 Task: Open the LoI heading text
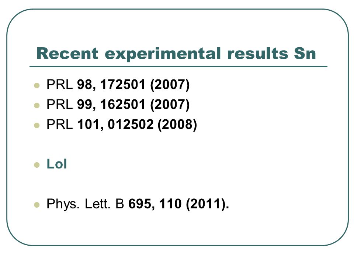57,164
